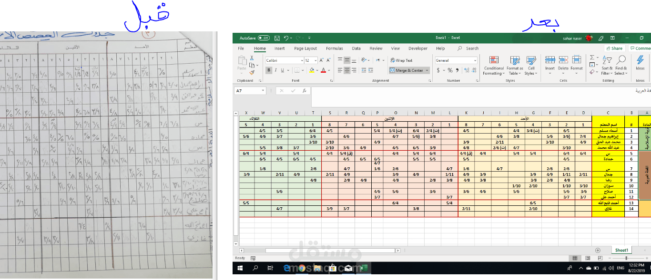Open the Calibri font name dropdown
Screen dimensions: 651x280
[x=302, y=60]
